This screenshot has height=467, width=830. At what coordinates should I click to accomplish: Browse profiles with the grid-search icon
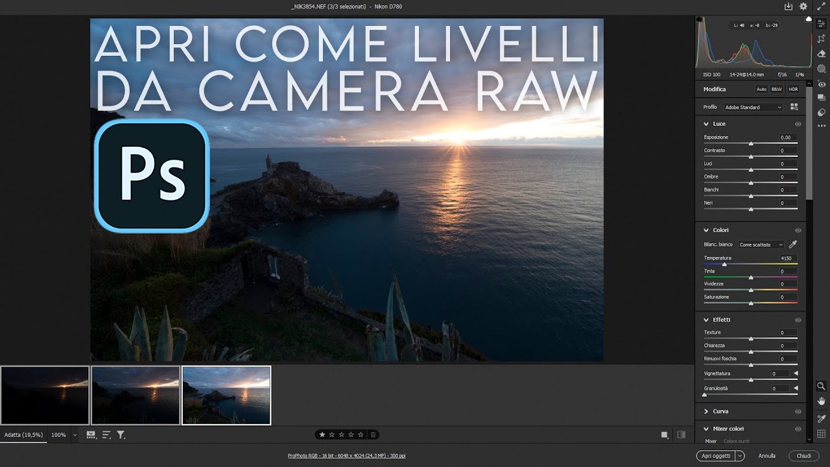point(794,107)
